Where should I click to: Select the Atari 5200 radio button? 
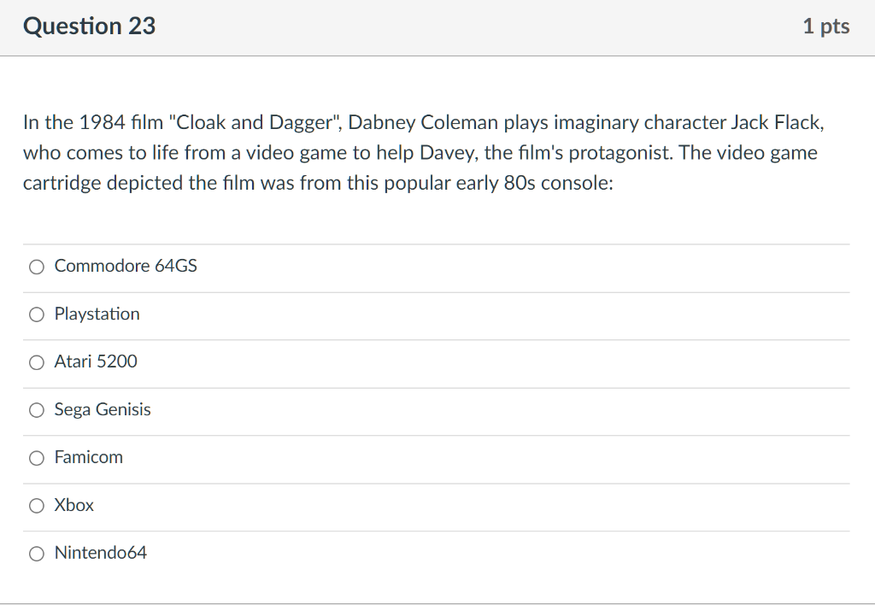pos(36,362)
